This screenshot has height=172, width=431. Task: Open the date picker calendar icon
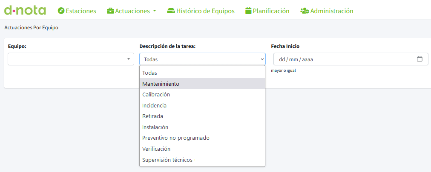[x=420, y=59]
